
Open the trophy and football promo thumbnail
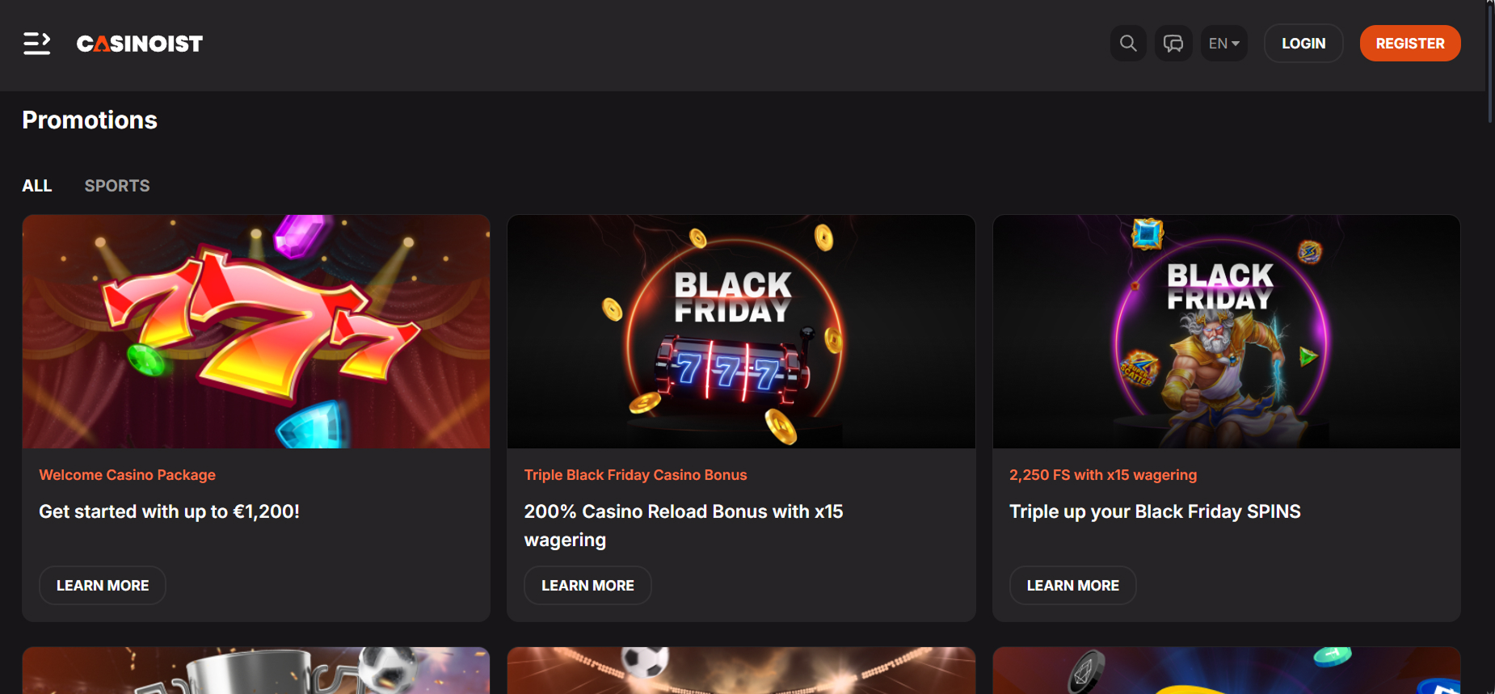pyautogui.click(x=256, y=671)
